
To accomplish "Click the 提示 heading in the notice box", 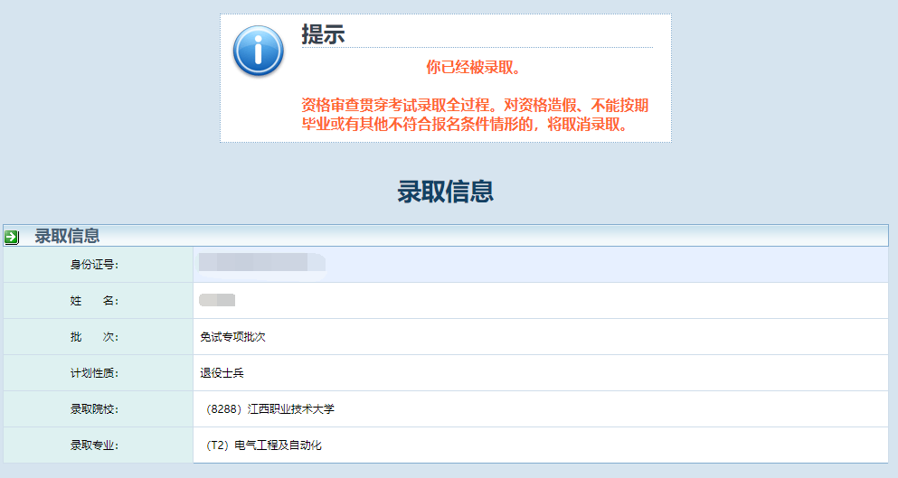I will [x=323, y=34].
